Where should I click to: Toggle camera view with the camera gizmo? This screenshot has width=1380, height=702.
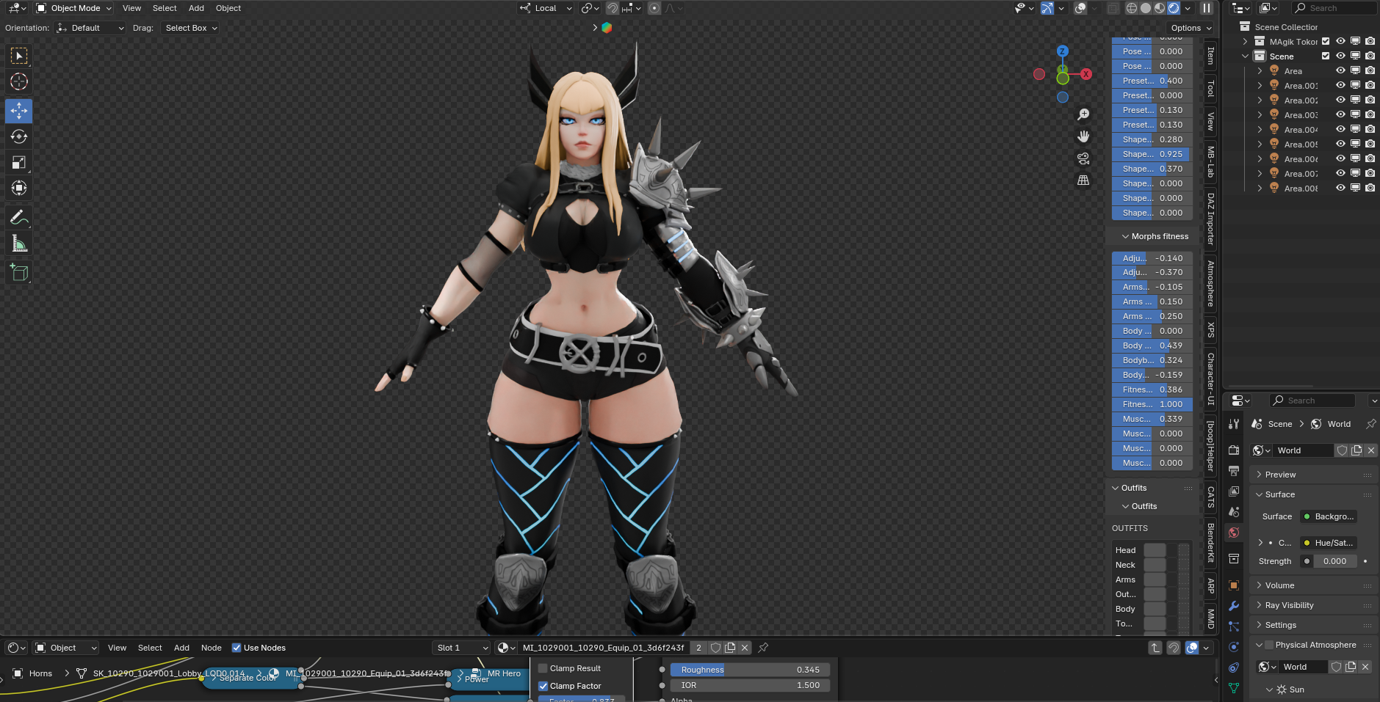pos(1083,158)
